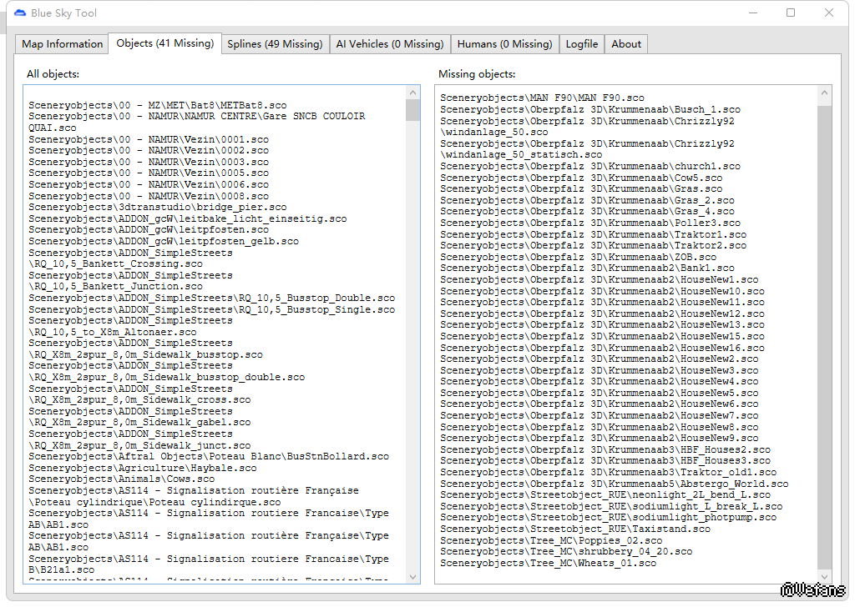Open the Logfile tab
Image resolution: width=855 pixels, height=607 pixels.
581,44
